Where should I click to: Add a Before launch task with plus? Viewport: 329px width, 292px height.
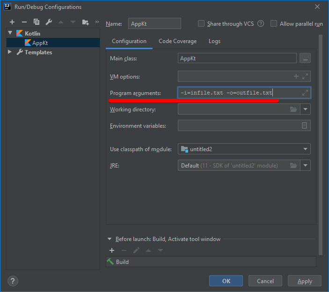coord(111,250)
